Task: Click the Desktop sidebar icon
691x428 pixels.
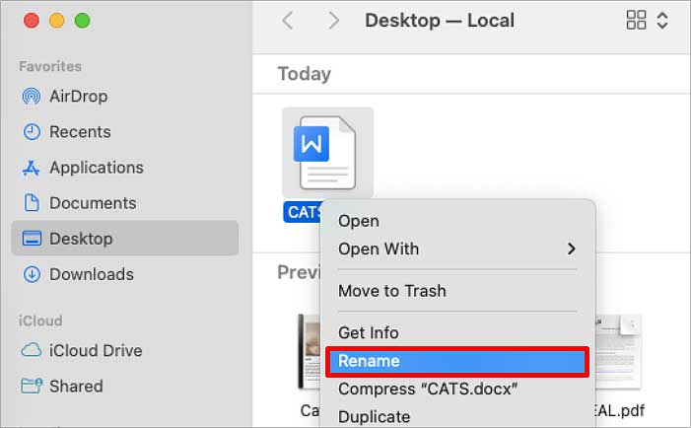Action: tap(32, 239)
